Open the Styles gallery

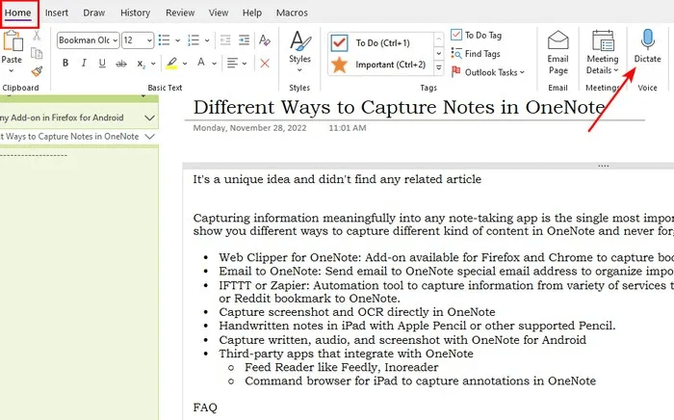pyautogui.click(x=299, y=51)
